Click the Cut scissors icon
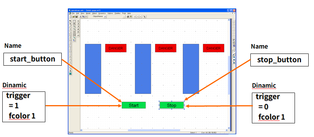The height and width of the screenshot is (137, 314). [x=80, y=17]
